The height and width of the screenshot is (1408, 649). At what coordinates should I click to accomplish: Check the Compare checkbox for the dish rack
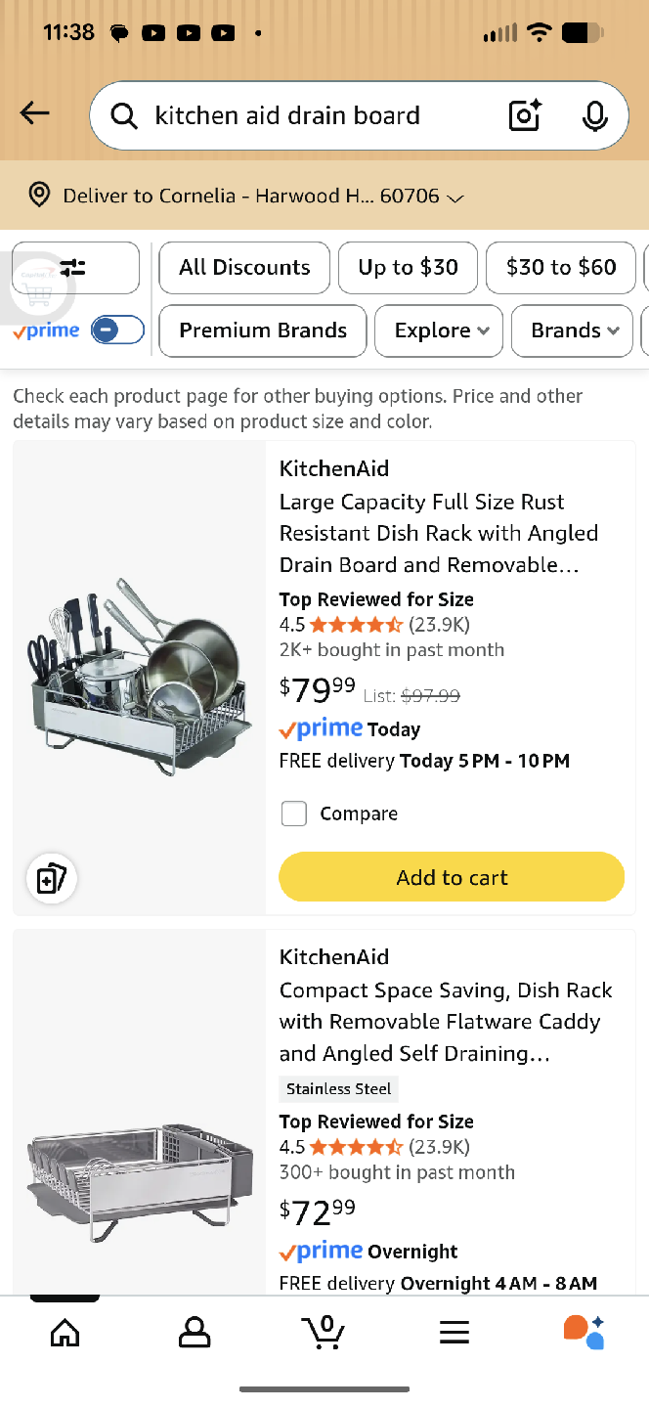point(293,813)
